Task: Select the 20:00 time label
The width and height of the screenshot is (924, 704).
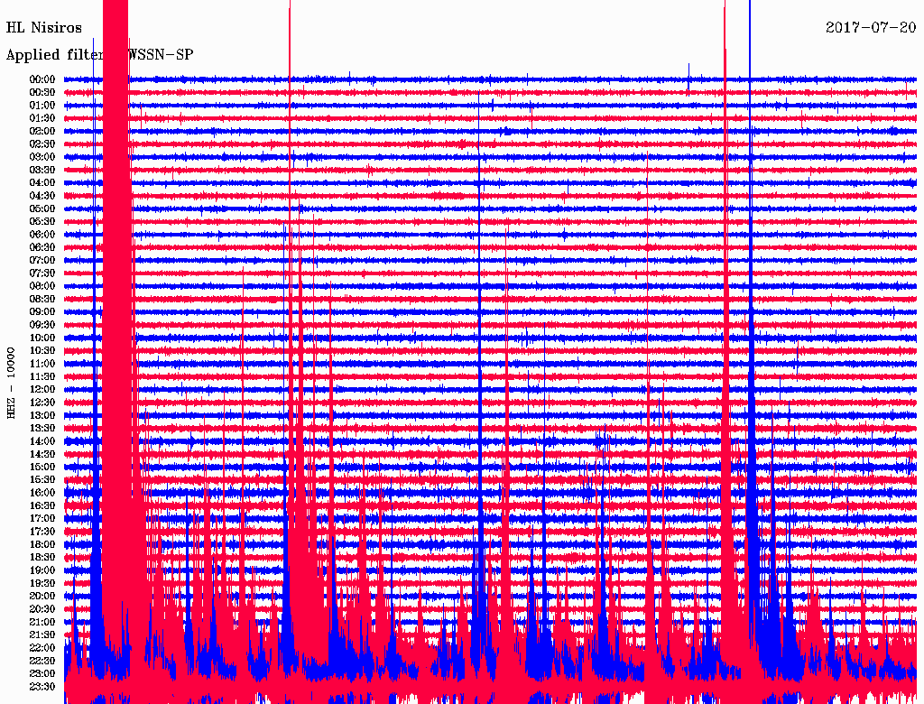Action: 42,596
